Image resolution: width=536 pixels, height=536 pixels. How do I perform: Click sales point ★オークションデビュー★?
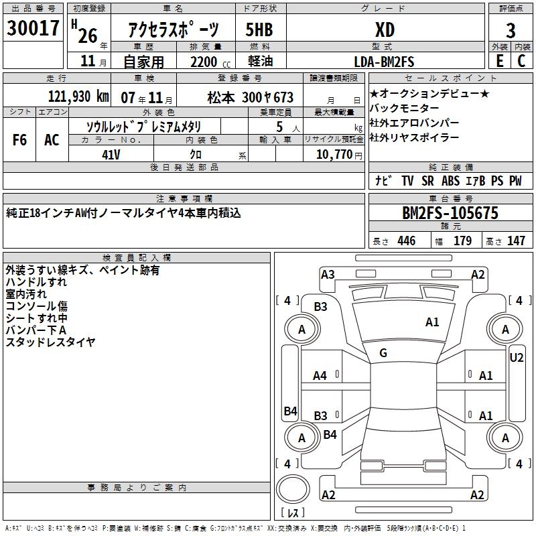coord(429,93)
